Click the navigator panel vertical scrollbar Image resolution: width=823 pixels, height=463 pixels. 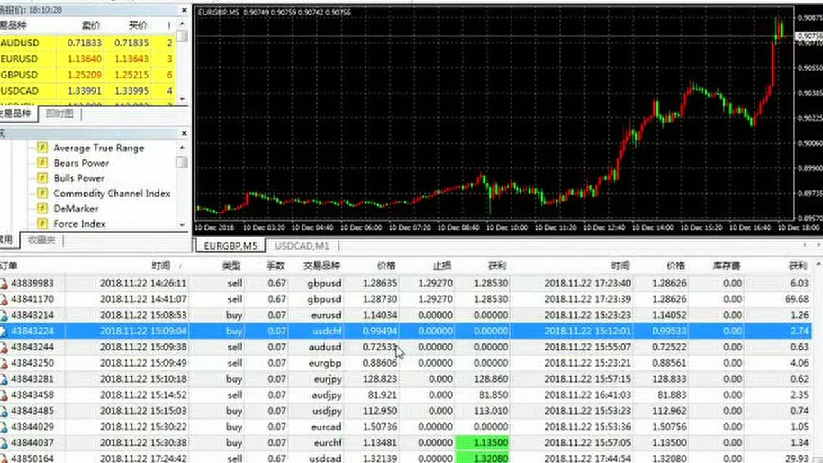coord(182,185)
